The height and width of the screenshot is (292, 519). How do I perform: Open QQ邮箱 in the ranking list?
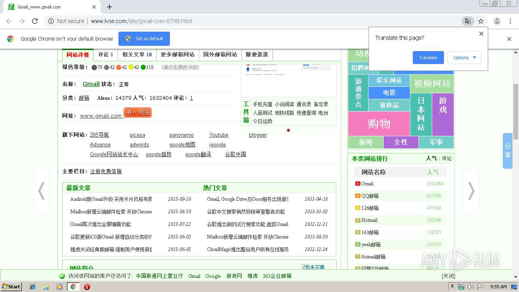pyautogui.click(x=370, y=196)
